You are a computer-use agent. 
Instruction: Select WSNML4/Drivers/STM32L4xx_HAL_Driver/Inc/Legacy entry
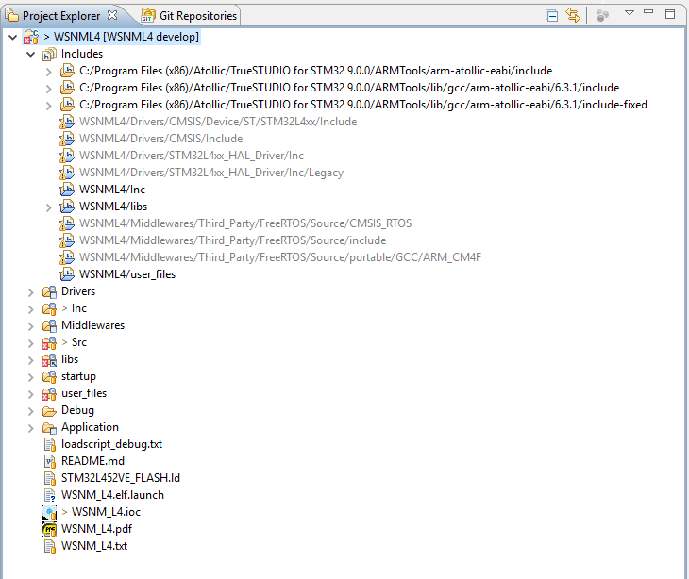[x=211, y=173]
